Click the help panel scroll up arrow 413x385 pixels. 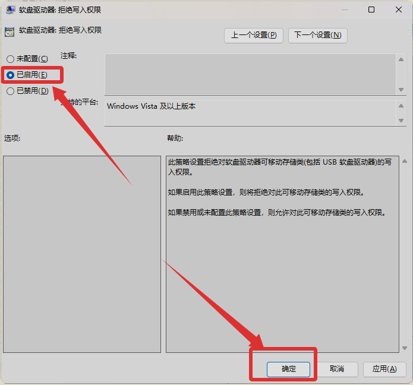tap(404, 161)
